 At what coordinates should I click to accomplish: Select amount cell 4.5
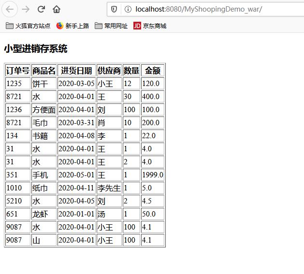pyautogui.click(x=153, y=201)
